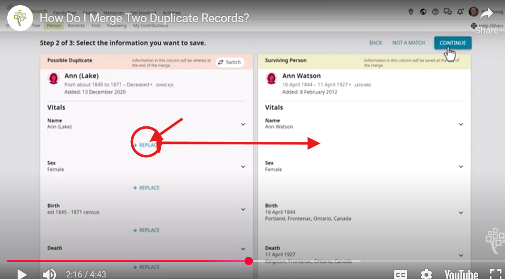This screenshot has width=505, height=279.
Task: Click REPLACE under the Name field
Action: (x=146, y=145)
